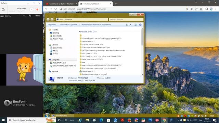This screenshot has width=219, height=123.
Task: Select Downloads in navigation pane
Action: [x=57, y=36]
